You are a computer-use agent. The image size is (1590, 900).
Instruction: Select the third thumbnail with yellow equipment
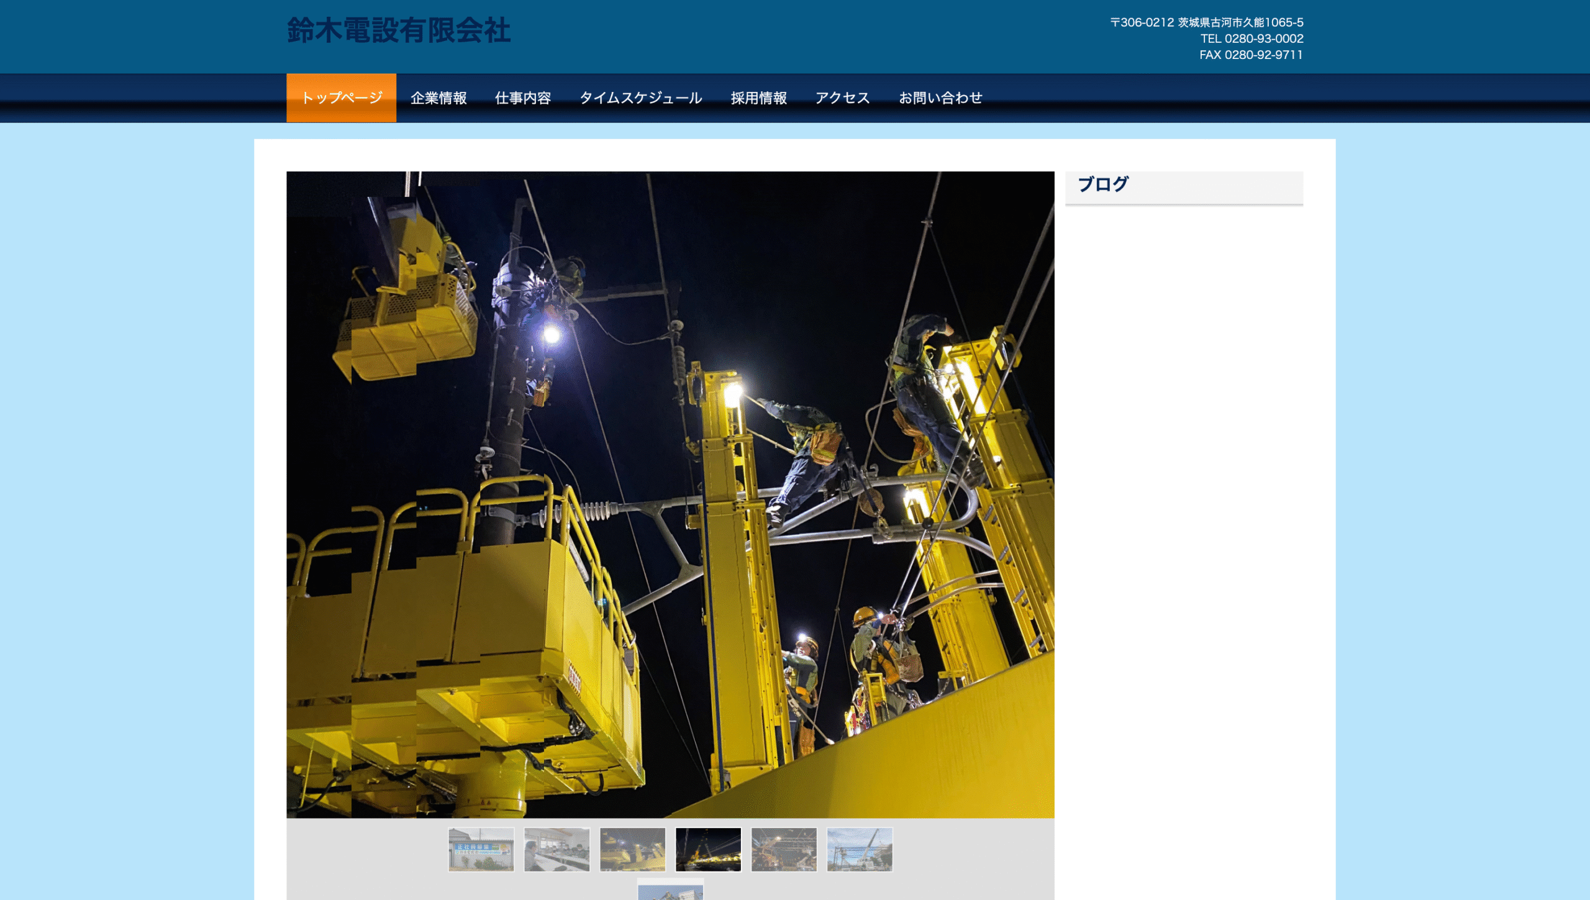tap(632, 849)
